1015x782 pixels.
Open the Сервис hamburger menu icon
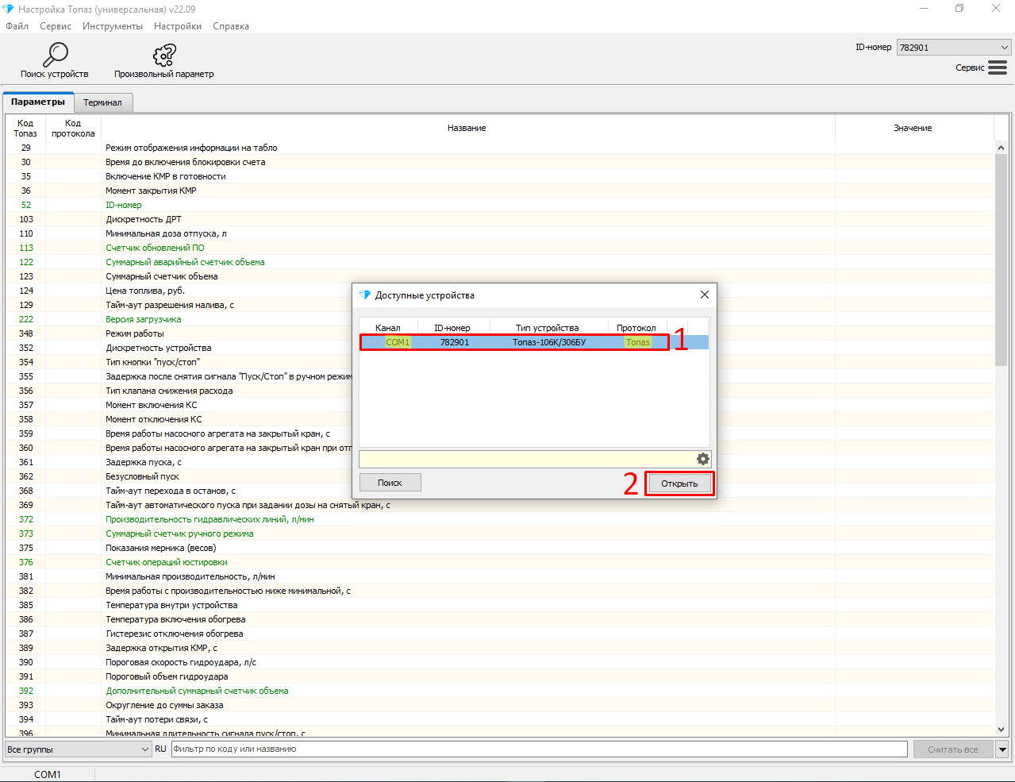point(998,67)
